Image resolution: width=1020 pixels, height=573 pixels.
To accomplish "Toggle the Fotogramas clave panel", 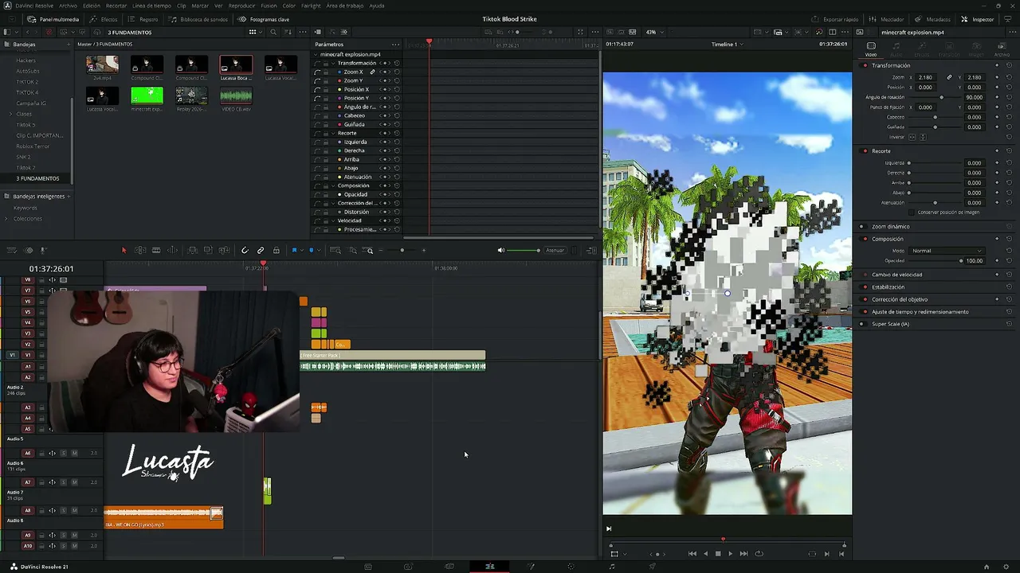I will (265, 19).
